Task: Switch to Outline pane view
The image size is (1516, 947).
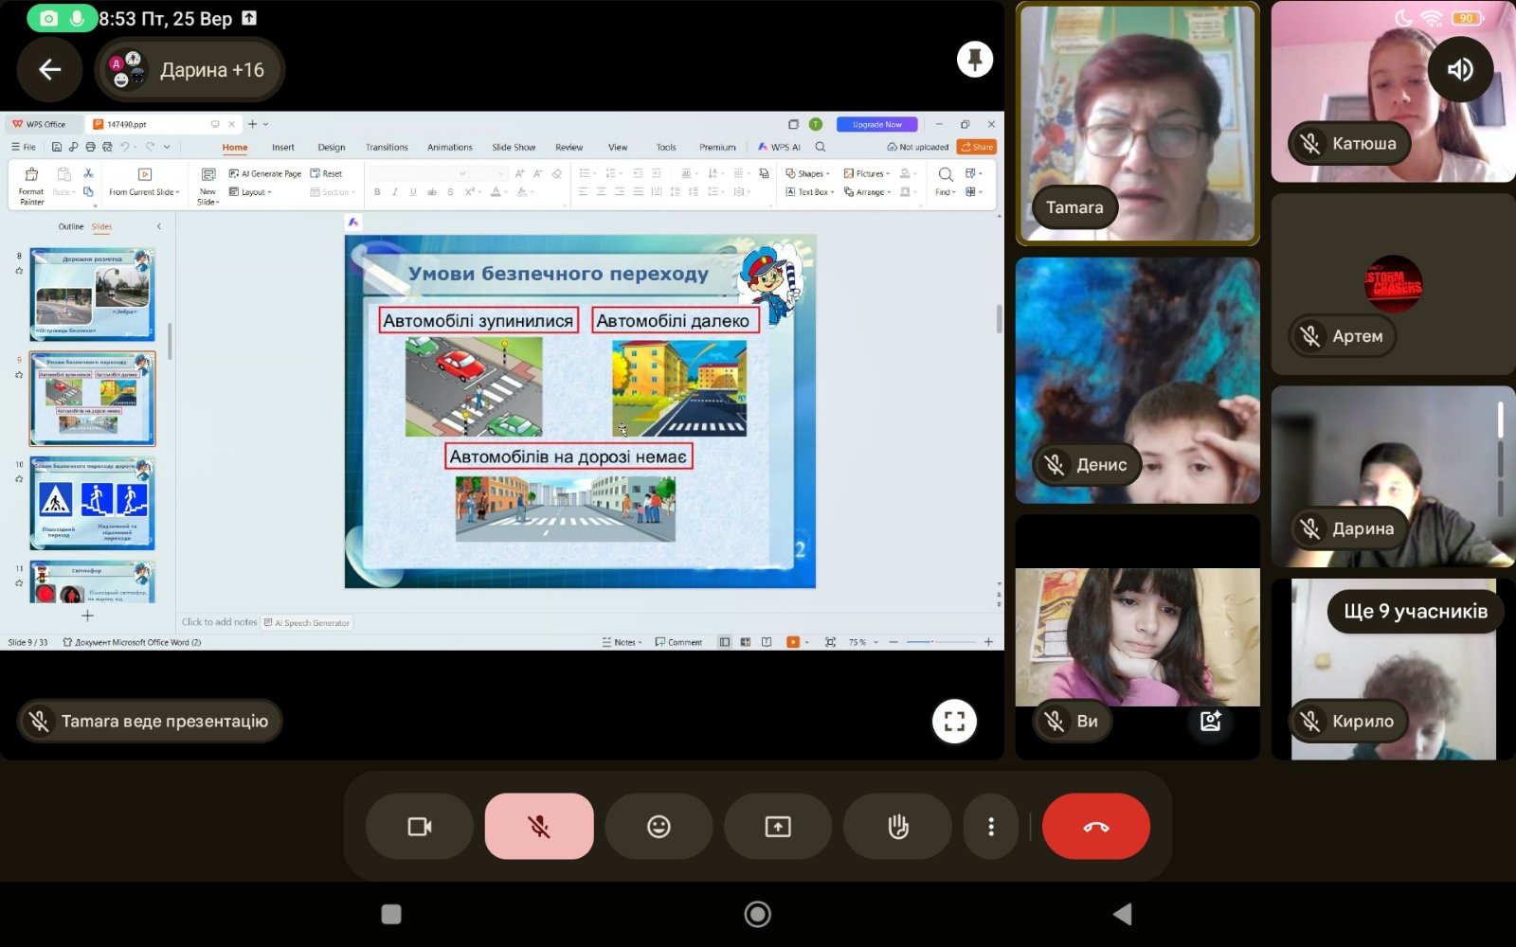Action: (71, 227)
